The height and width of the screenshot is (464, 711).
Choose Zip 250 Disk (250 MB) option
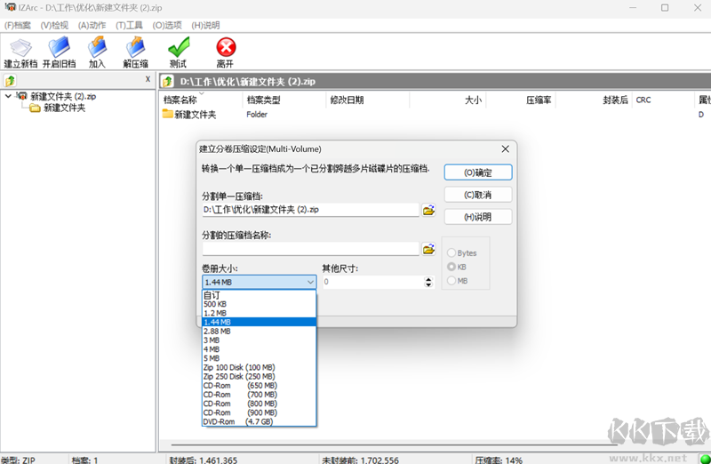[x=259, y=377]
